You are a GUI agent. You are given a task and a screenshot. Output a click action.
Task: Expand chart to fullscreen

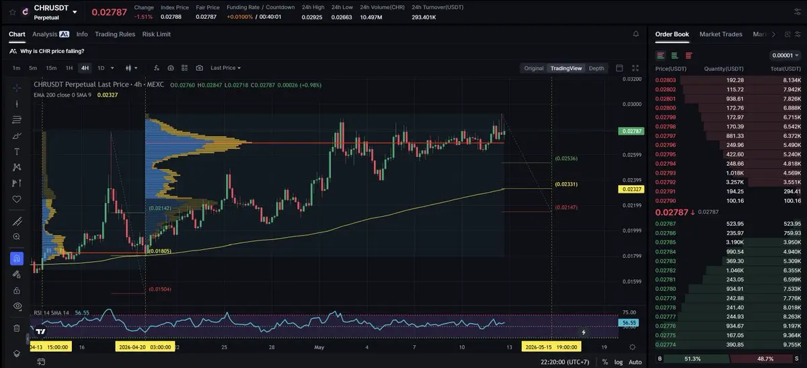coord(636,68)
